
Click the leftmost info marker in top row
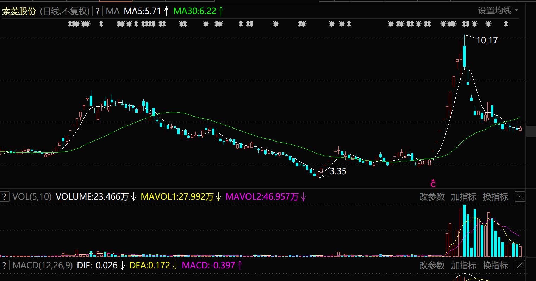[70, 24]
